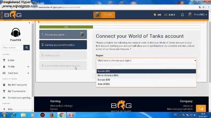Click the gold coins balance 440
Viewport: 211px width, 118px height.
tap(158, 15)
